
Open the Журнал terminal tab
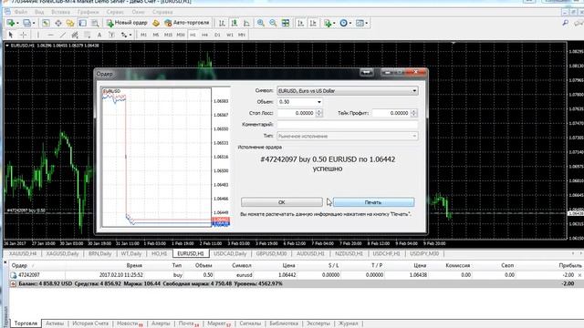(349, 323)
